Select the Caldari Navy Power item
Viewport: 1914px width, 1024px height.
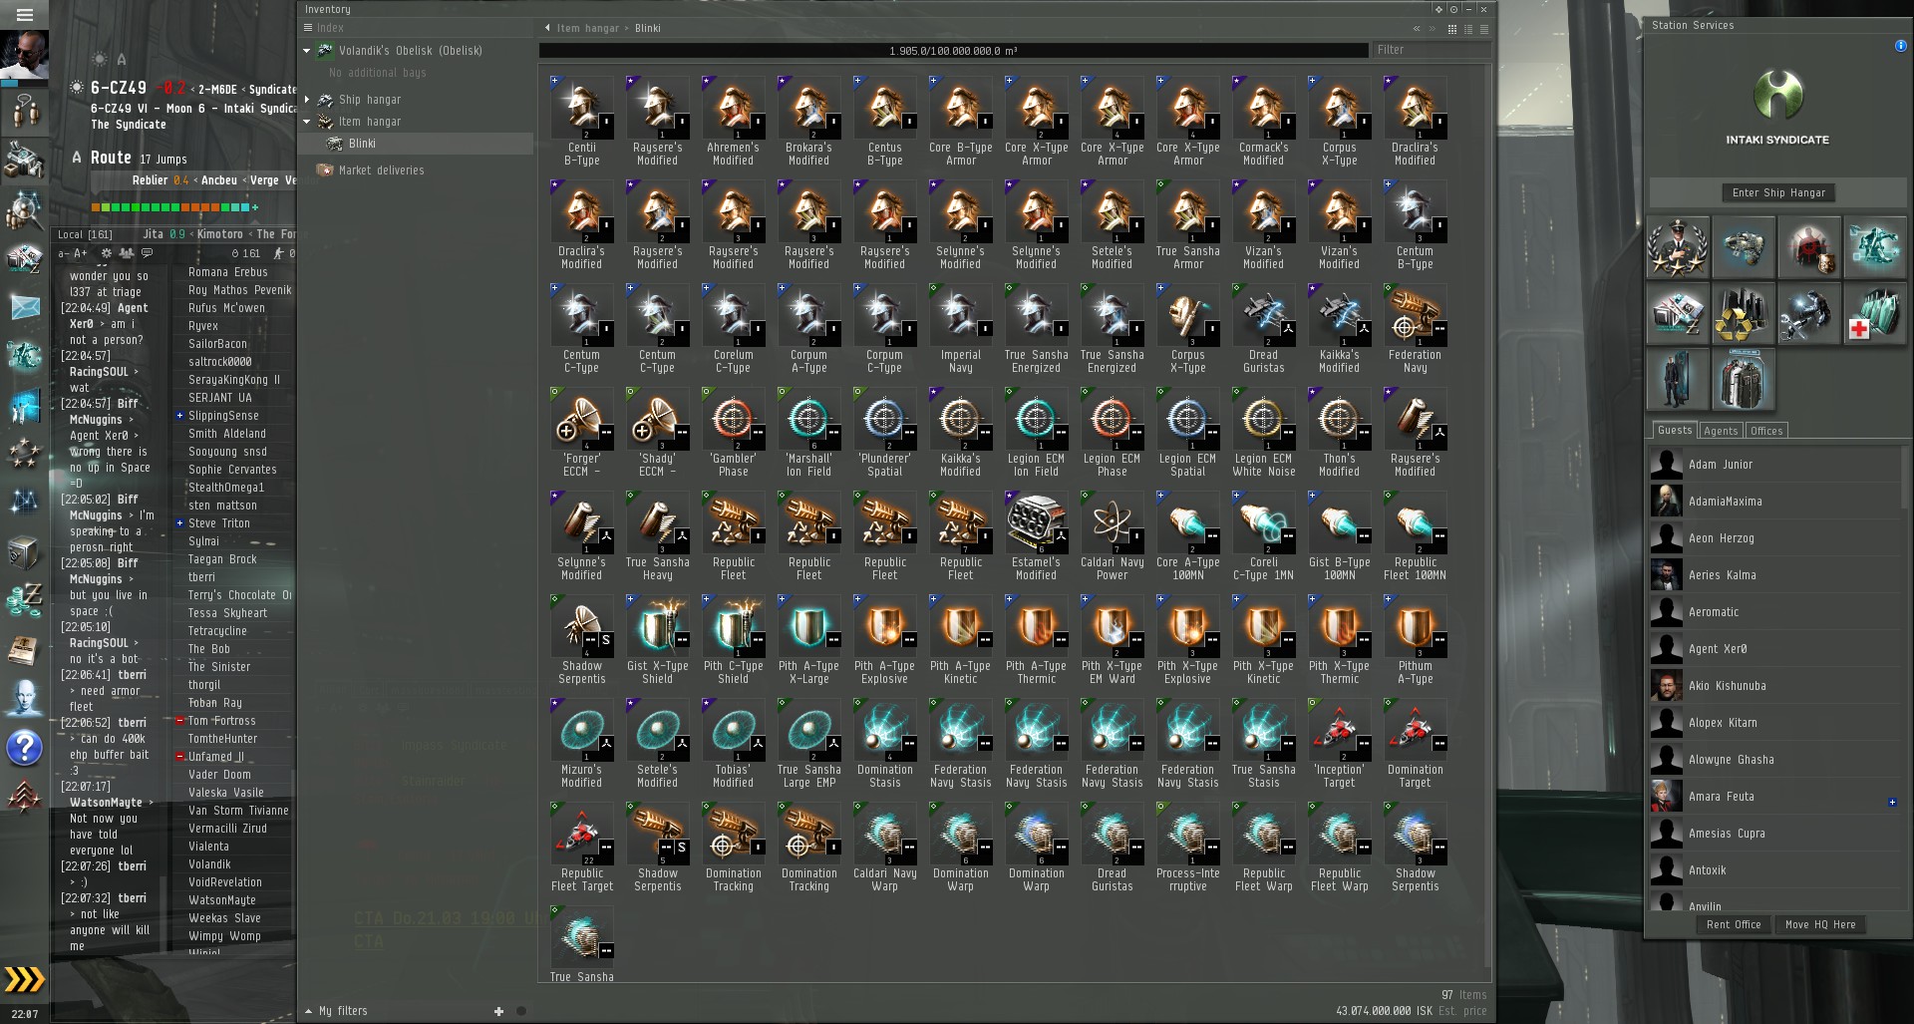[1112, 538]
